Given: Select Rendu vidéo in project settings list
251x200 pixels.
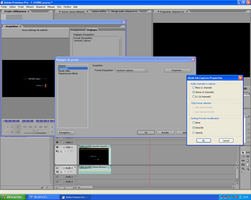Looking at the screenshot, I should 65,71.
